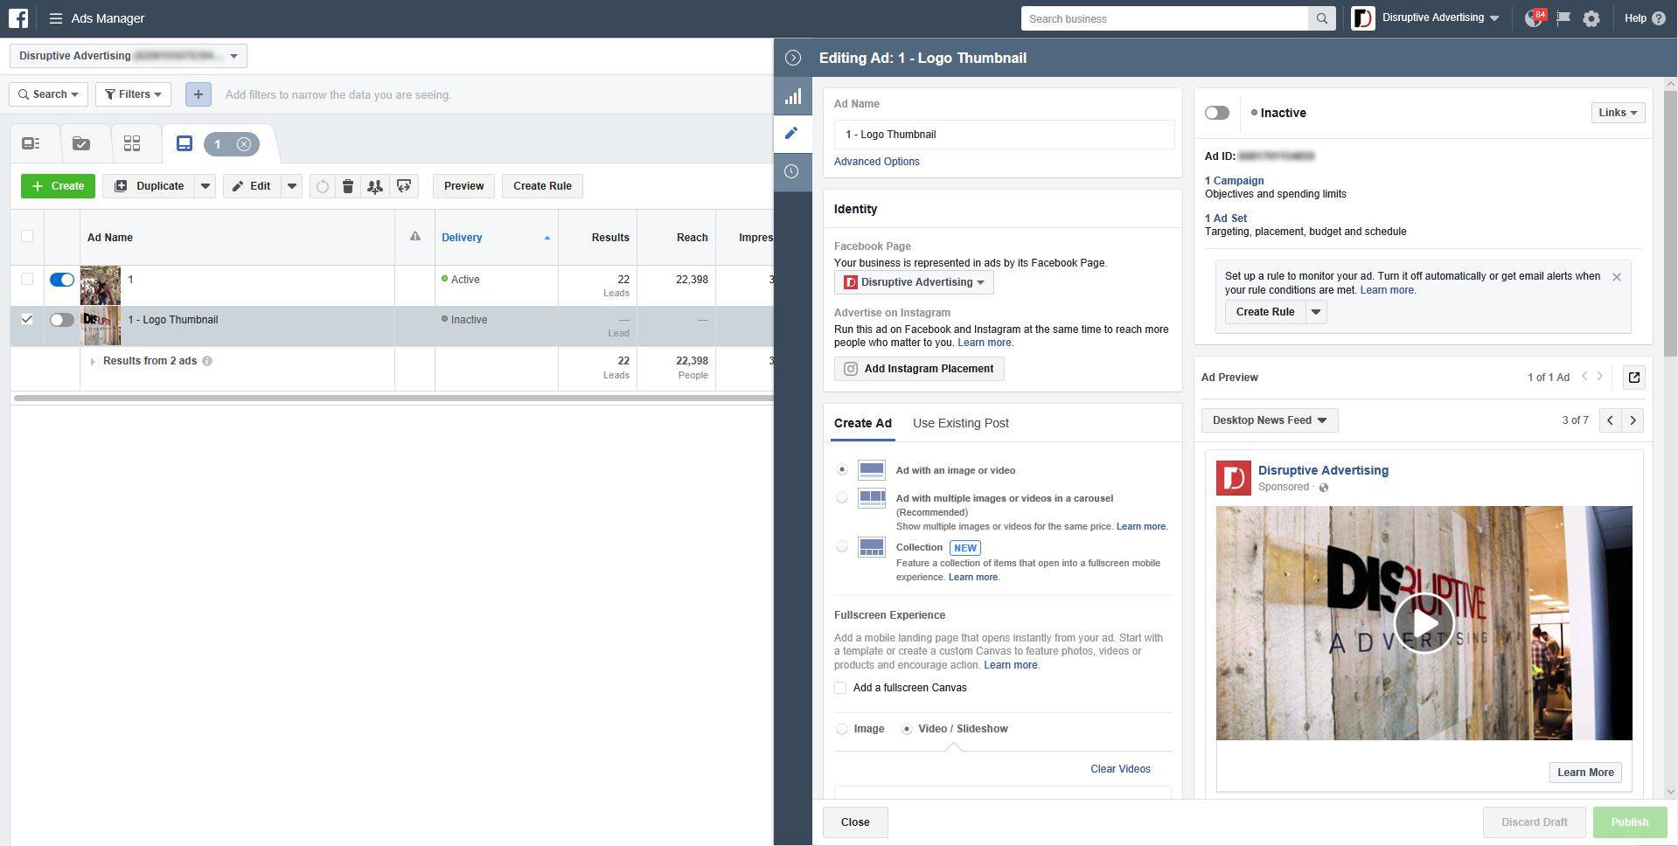Viewport: 1678px width, 846px height.
Task: Check Add a fullscreen Canvas
Action: tap(840, 688)
